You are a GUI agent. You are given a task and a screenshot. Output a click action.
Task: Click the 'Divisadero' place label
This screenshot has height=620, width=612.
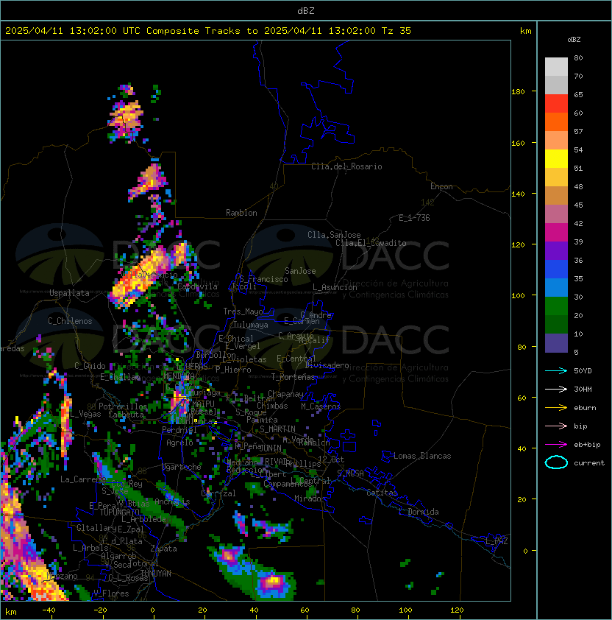(x=327, y=365)
